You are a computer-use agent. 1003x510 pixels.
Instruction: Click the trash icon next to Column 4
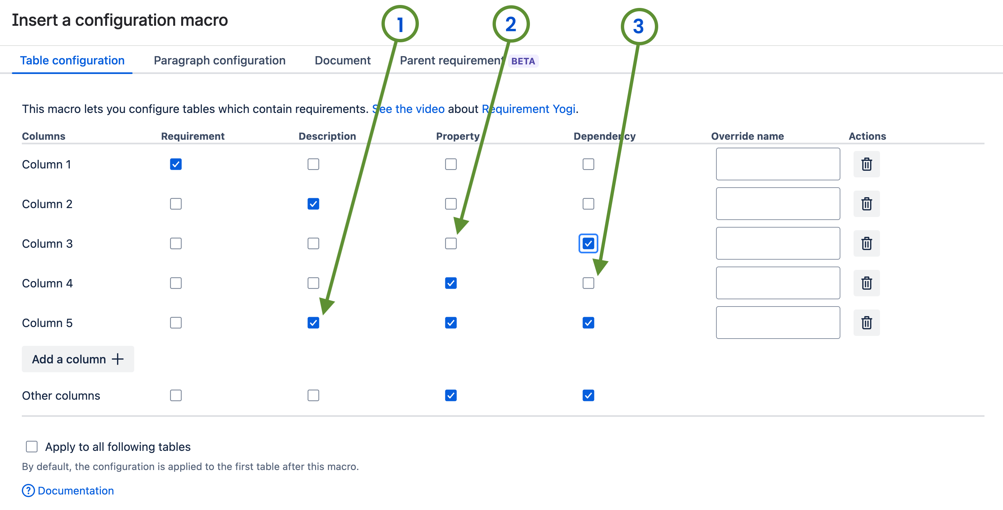867,283
